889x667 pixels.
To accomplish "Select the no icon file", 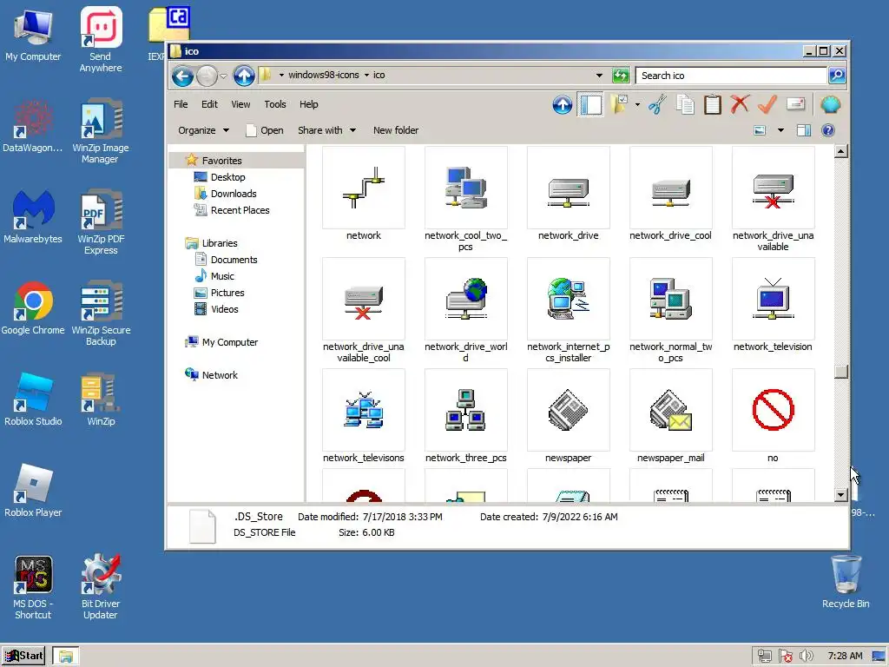I will point(773,416).
